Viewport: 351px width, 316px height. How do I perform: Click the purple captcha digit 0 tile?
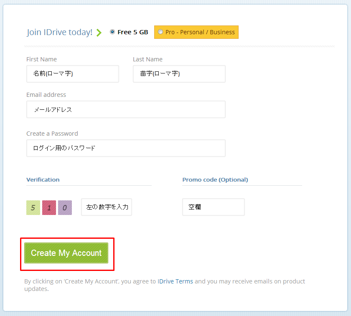pos(65,208)
